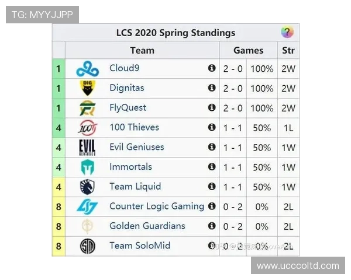The image size is (351, 280).
Task: Click the 100 Thieves team logo
Action: pos(87,128)
